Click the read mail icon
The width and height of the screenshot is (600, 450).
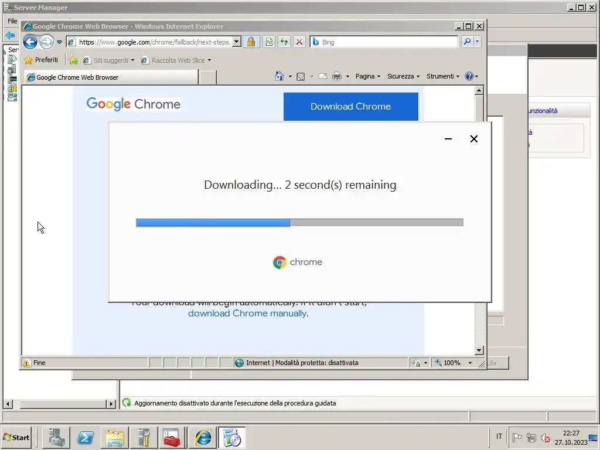coord(323,76)
